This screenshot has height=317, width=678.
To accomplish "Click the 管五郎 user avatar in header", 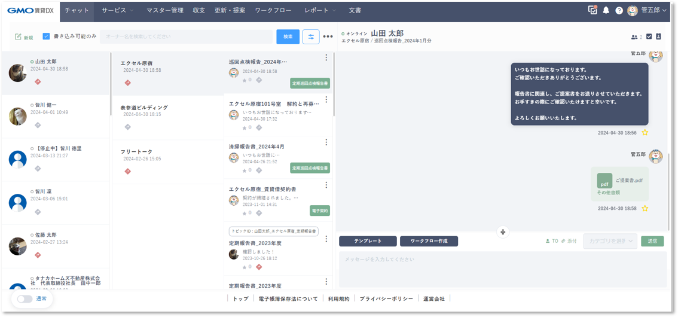I will tap(633, 10).
